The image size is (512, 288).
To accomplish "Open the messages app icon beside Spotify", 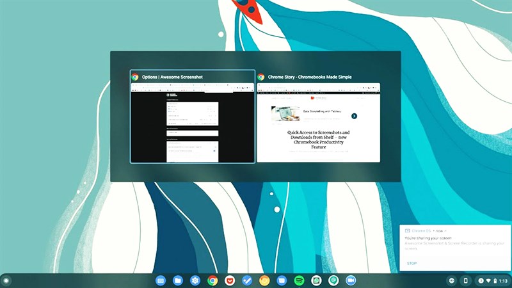I will [282, 280].
